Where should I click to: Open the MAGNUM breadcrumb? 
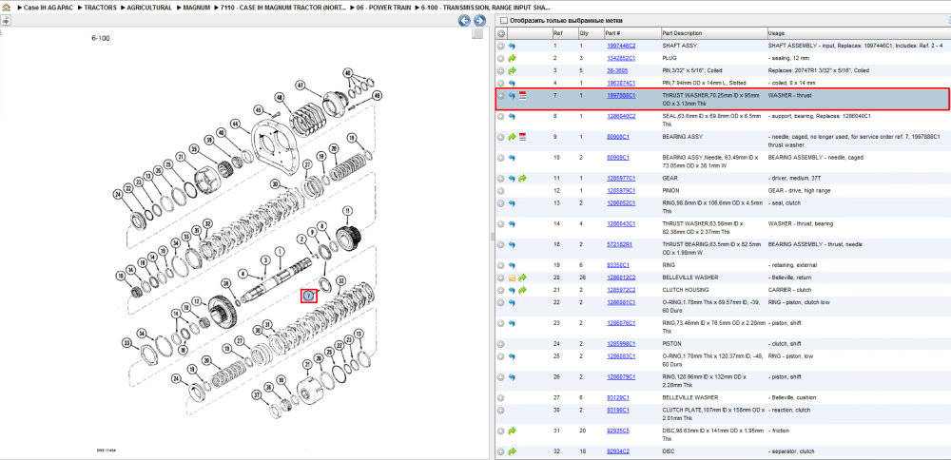coord(197,8)
